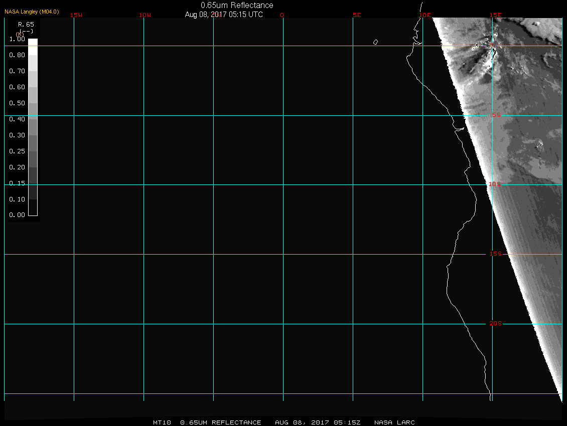Click the 0.25 value on the reflectance scale

click(x=17, y=151)
